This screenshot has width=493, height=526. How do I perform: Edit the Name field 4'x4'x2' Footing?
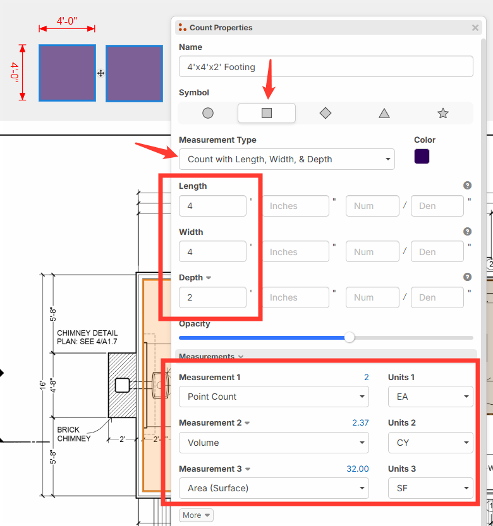[326, 66]
